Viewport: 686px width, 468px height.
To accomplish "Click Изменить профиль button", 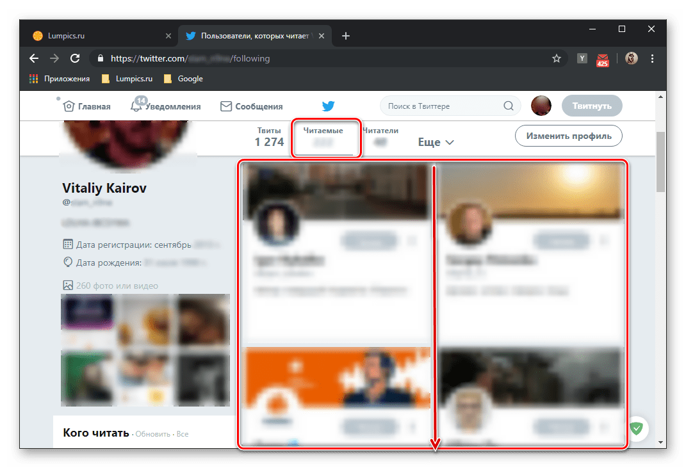I will (x=568, y=136).
